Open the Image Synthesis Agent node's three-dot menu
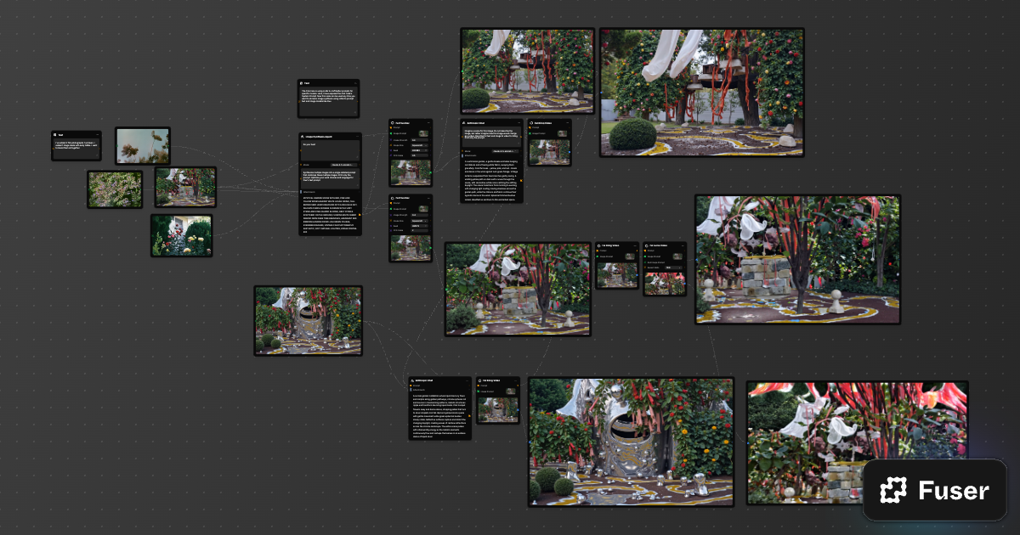The image size is (1020, 535). [x=357, y=137]
